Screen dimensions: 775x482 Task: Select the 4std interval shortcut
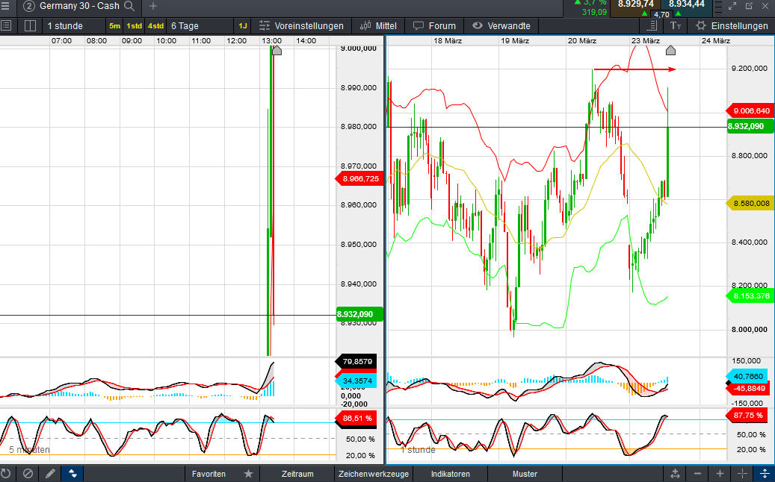[155, 25]
